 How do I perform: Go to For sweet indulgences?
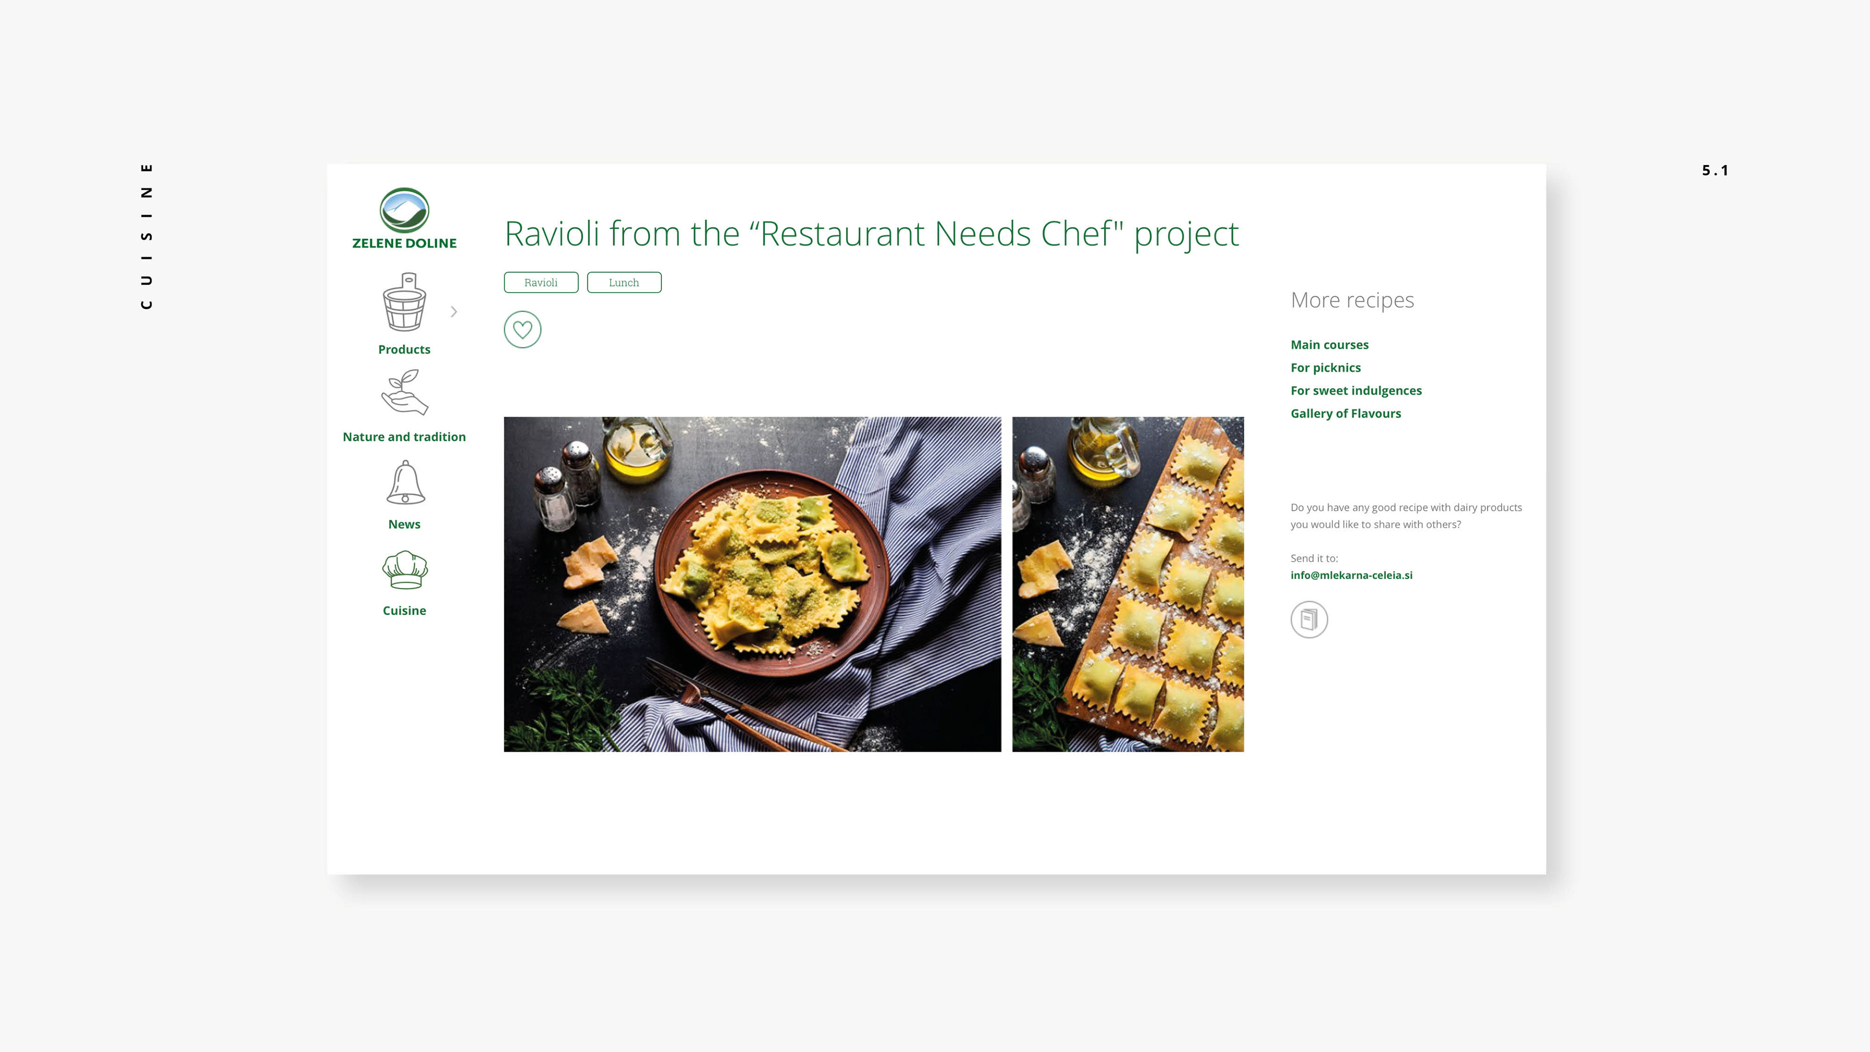[1356, 391]
